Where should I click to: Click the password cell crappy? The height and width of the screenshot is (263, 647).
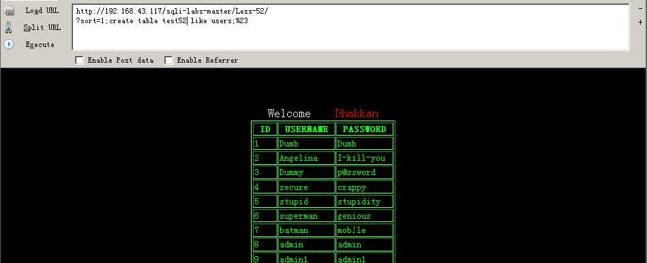[x=365, y=187]
